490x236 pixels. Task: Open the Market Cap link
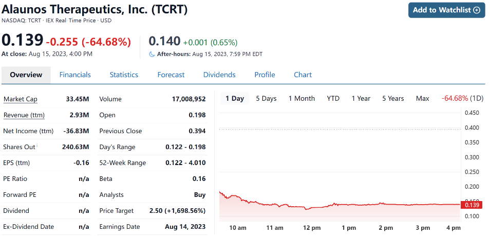(21, 99)
